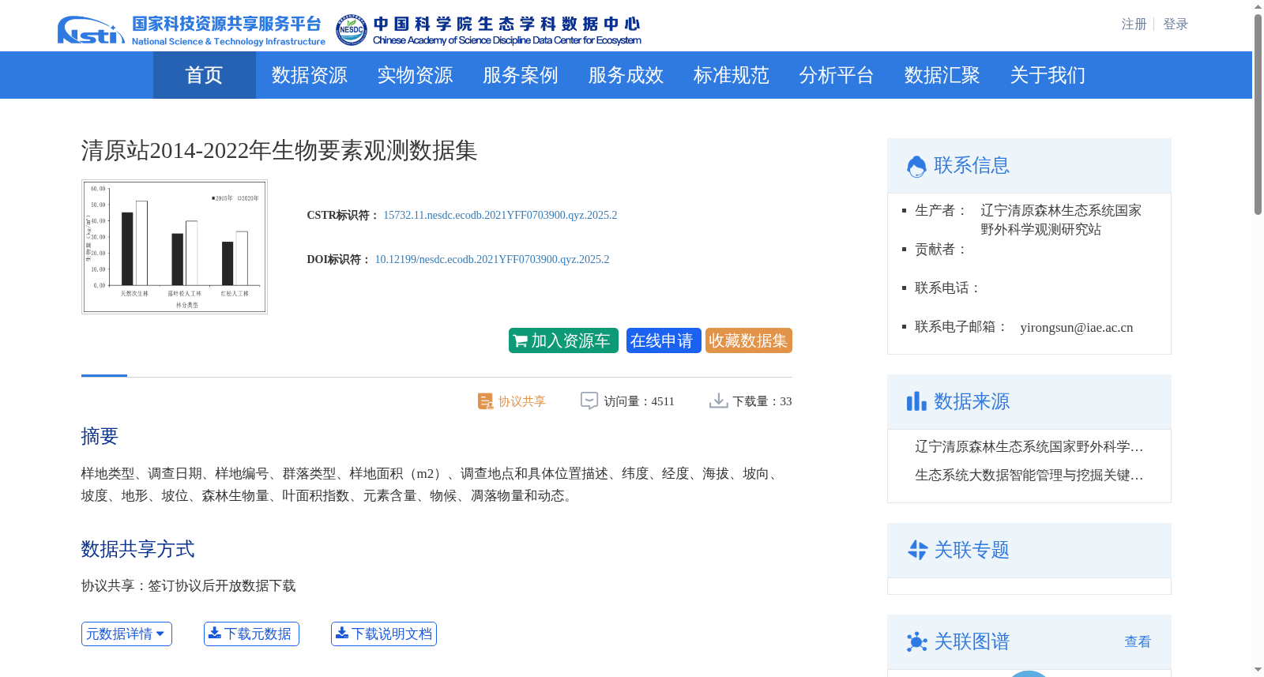The height and width of the screenshot is (677, 1264).
Task: Open the 首页 navigation tab
Action: 204,75
